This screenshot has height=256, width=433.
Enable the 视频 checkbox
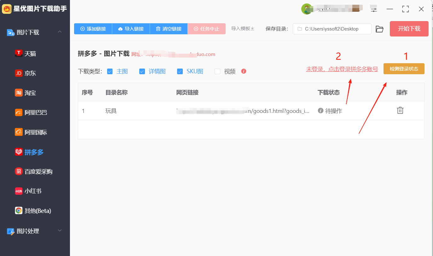[217, 71]
